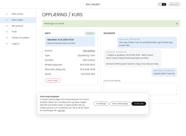
Task: Click the 'Møtet er godkjent' message from Eirik
Action: point(132,58)
